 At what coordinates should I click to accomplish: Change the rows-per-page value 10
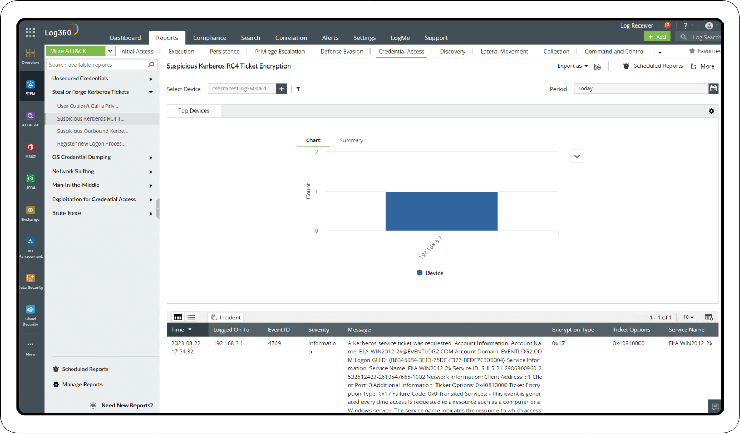688,317
